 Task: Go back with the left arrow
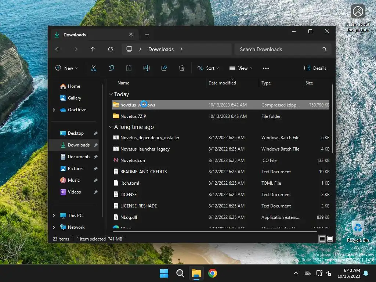(x=58, y=49)
